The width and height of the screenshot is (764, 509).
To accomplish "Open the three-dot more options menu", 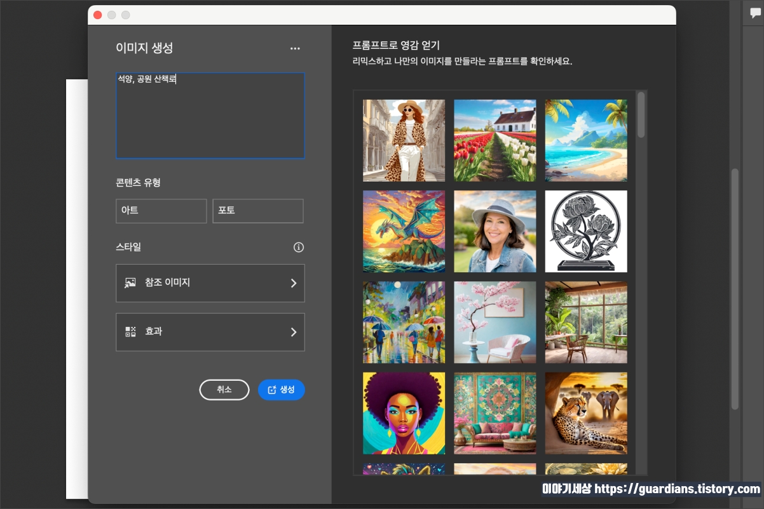I will (295, 48).
